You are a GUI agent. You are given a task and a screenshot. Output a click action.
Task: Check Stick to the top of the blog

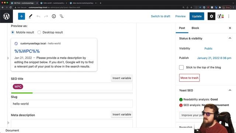click(181, 67)
